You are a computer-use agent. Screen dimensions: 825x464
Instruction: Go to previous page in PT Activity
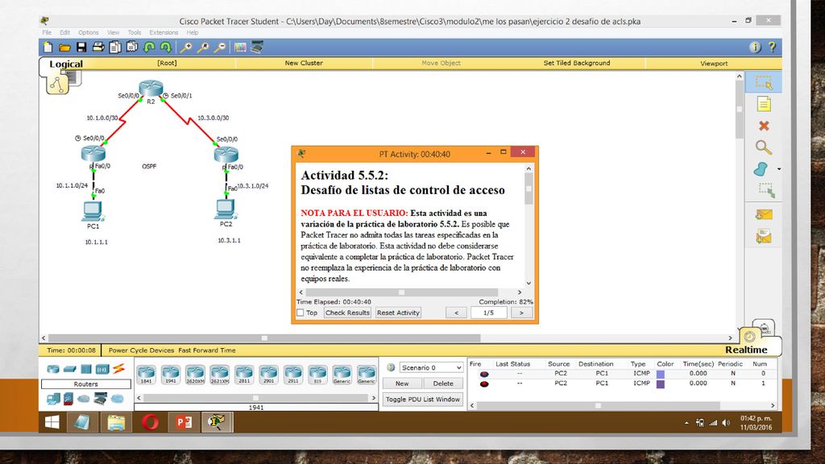(456, 313)
